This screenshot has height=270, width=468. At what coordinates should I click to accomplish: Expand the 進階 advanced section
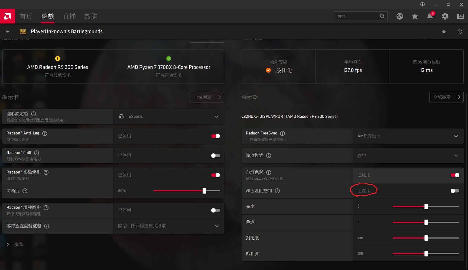8,245
